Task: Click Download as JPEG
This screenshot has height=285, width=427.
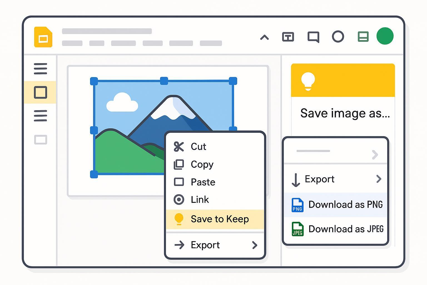Action: [346, 229]
